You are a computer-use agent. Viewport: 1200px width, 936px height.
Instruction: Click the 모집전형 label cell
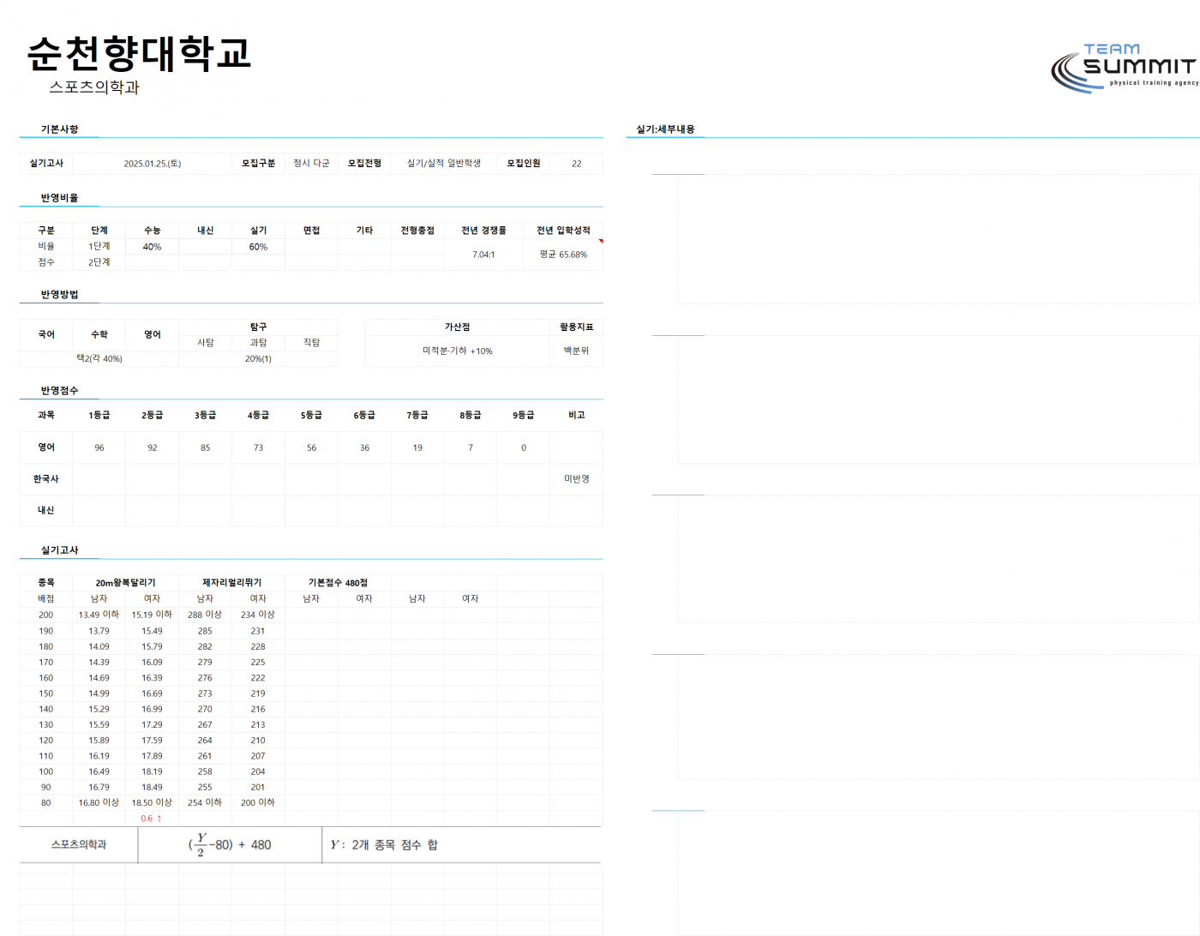coord(364,164)
